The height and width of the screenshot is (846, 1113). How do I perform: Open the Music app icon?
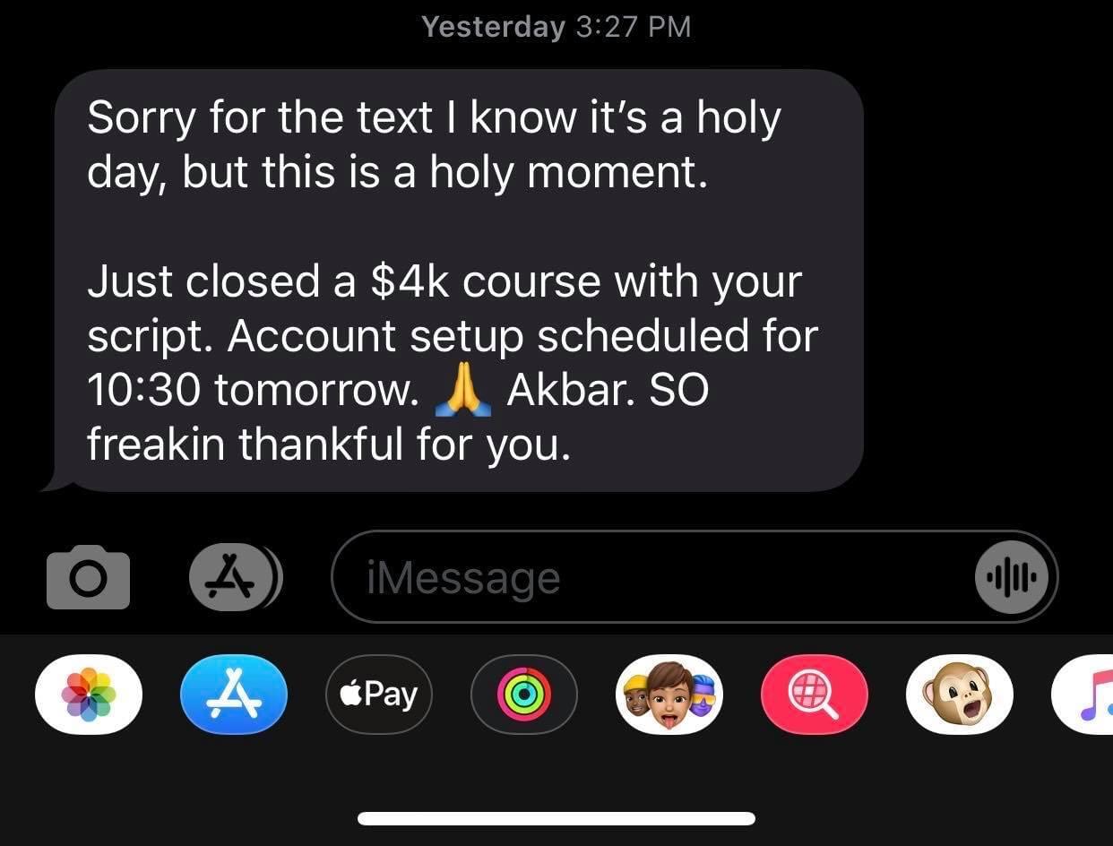[x=1083, y=695]
